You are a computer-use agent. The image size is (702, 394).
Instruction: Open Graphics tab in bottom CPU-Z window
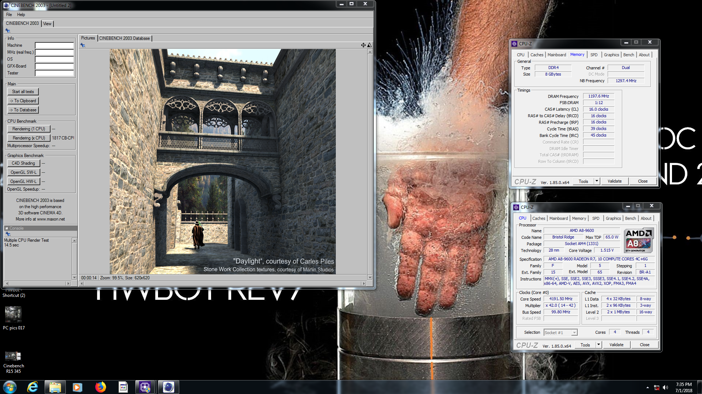tap(613, 218)
